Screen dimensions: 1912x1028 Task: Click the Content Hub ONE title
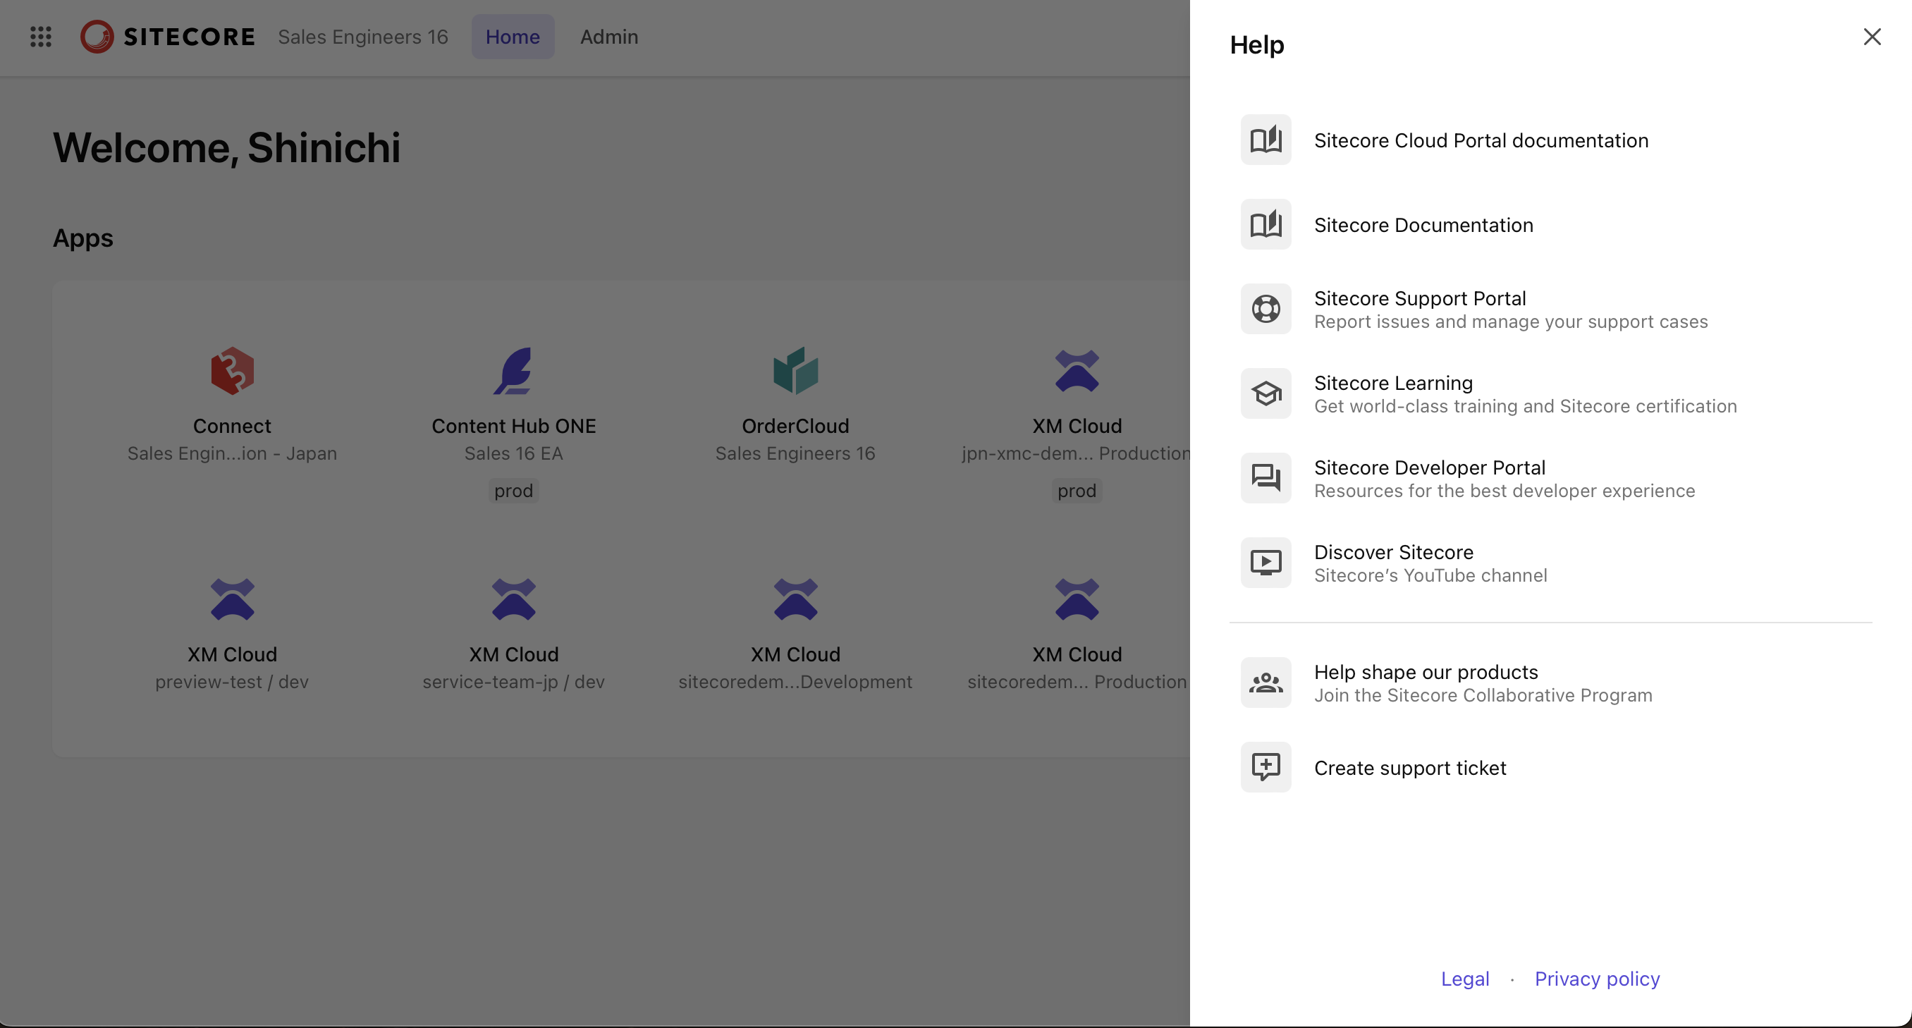(514, 426)
